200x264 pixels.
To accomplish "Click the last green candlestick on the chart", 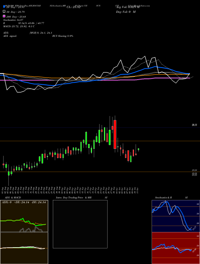I will (138, 149).
